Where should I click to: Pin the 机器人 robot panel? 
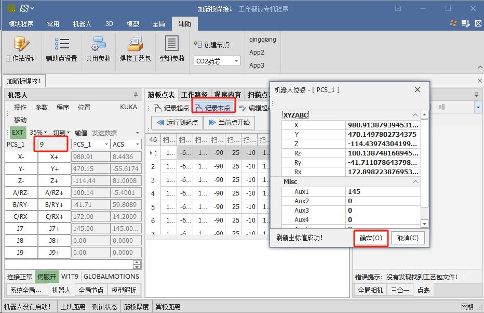pos(136,95)
